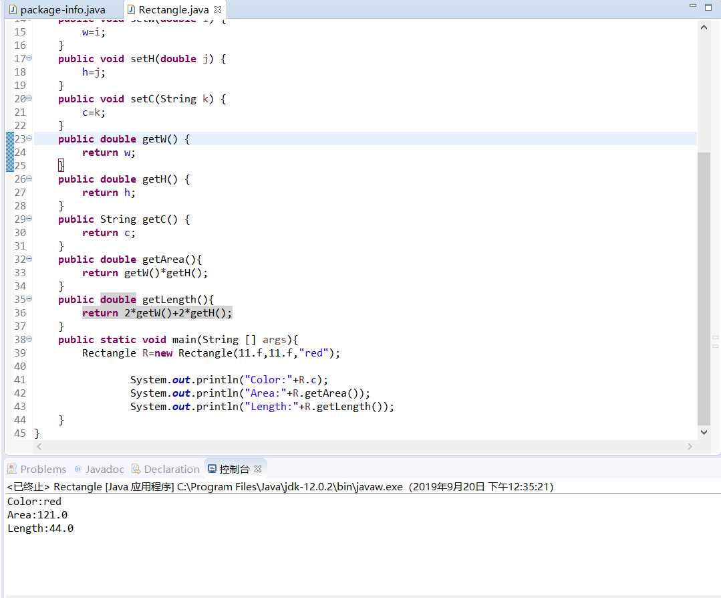The image size is (721, 598).
Task: Click the "Color:" println statement on line 41
Action: pos(229,380)
